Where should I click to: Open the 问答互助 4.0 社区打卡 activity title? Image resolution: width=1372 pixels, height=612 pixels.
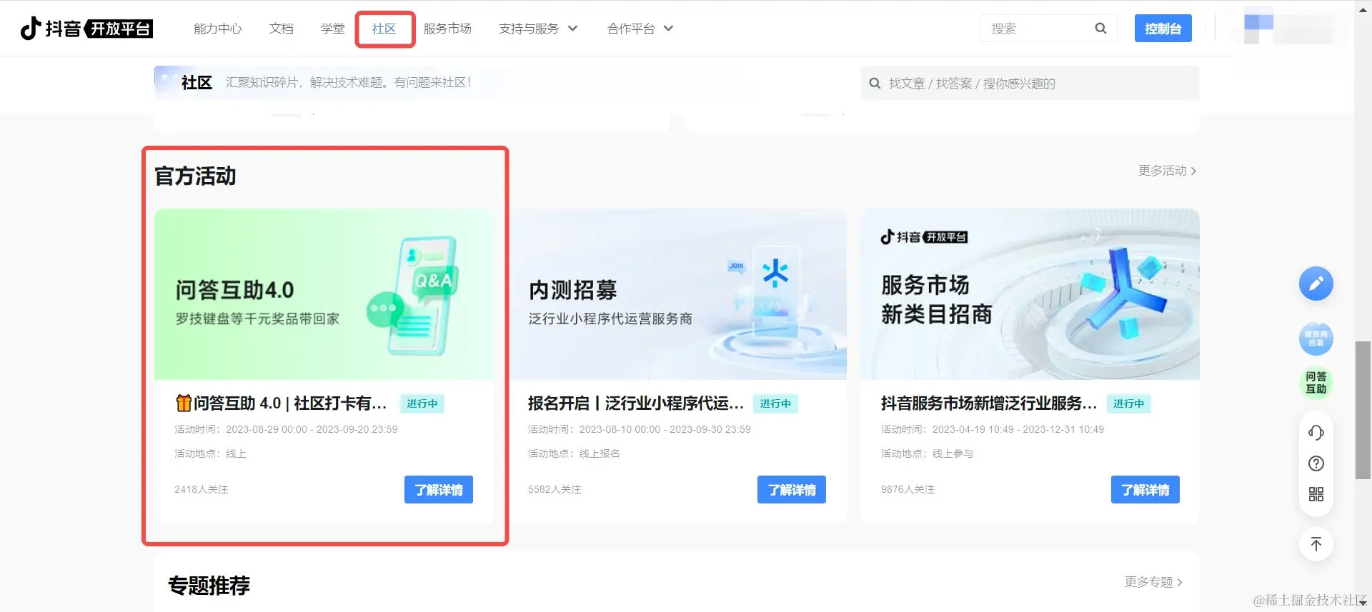click(281, 403)
